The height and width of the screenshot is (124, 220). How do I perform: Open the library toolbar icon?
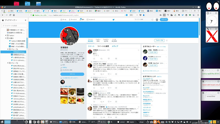click(x=161, y=15)
